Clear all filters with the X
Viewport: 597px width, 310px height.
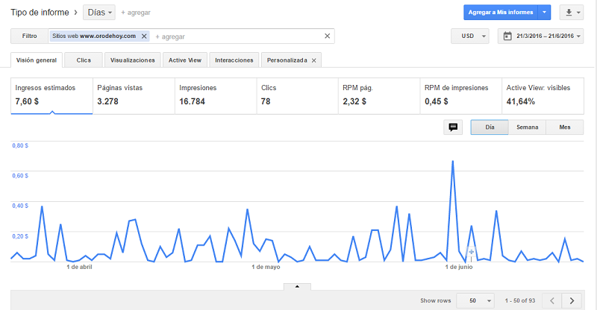tap(327, 36)
